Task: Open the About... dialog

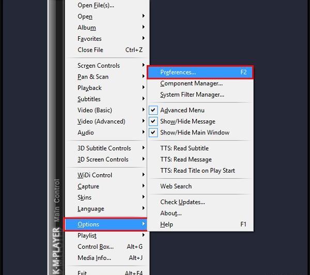Action: tap(200, 213)
